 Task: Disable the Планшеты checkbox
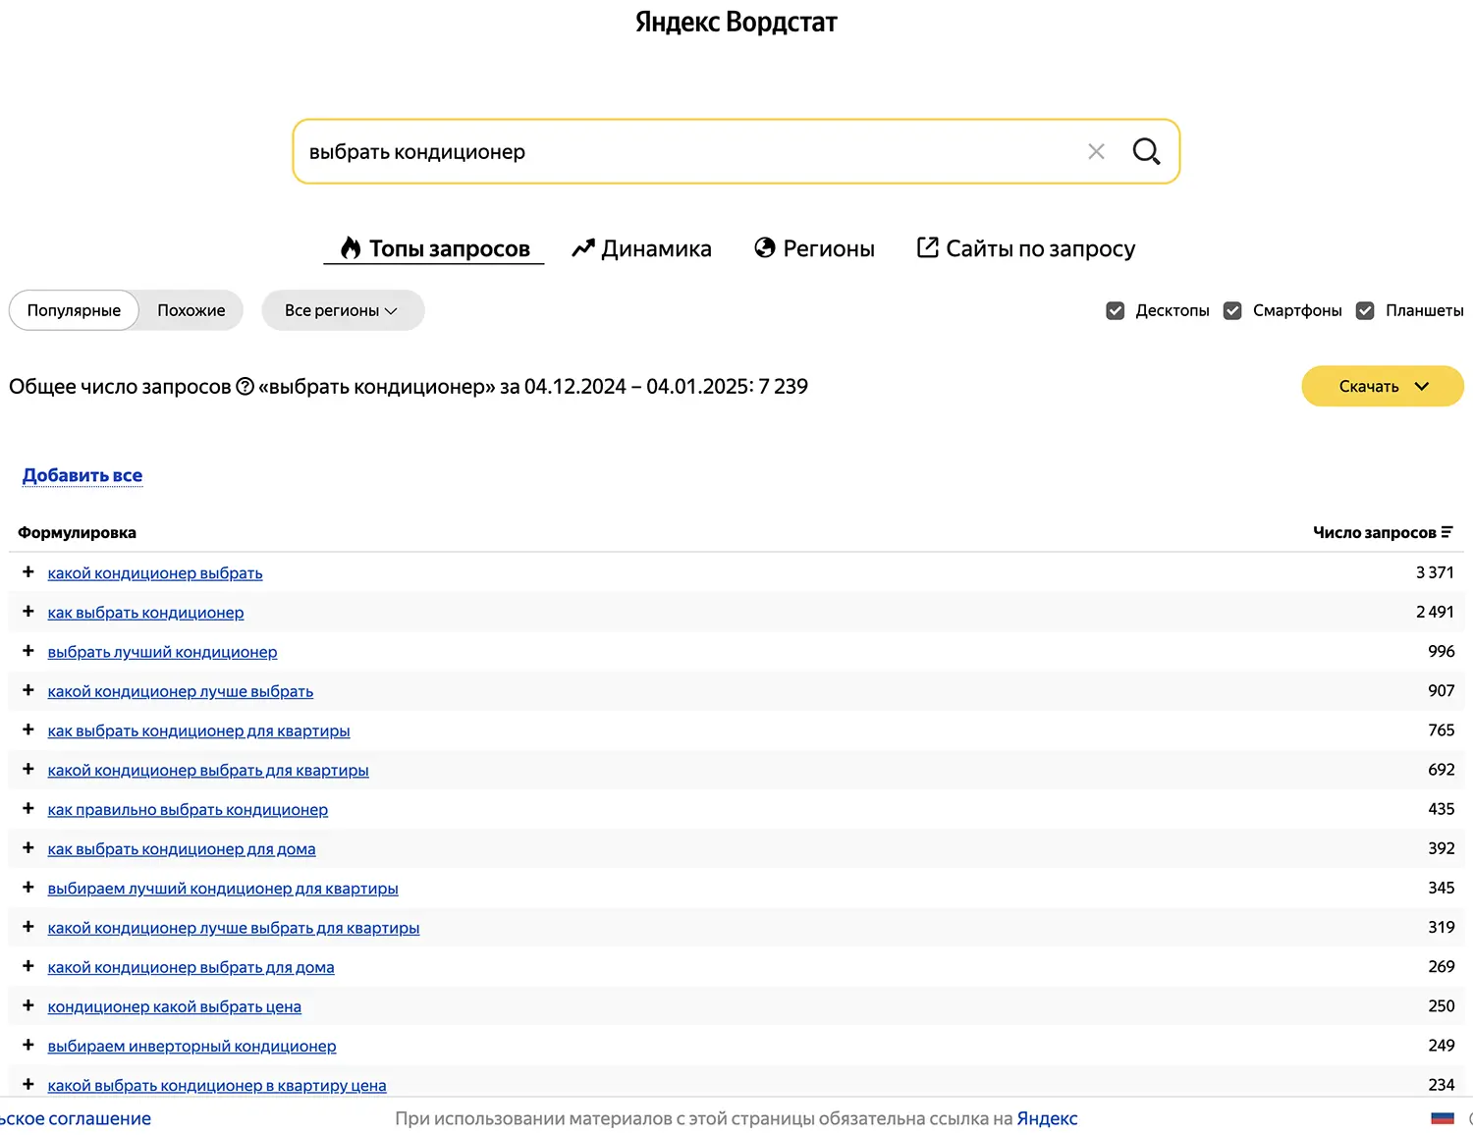tap(1365, 310)
